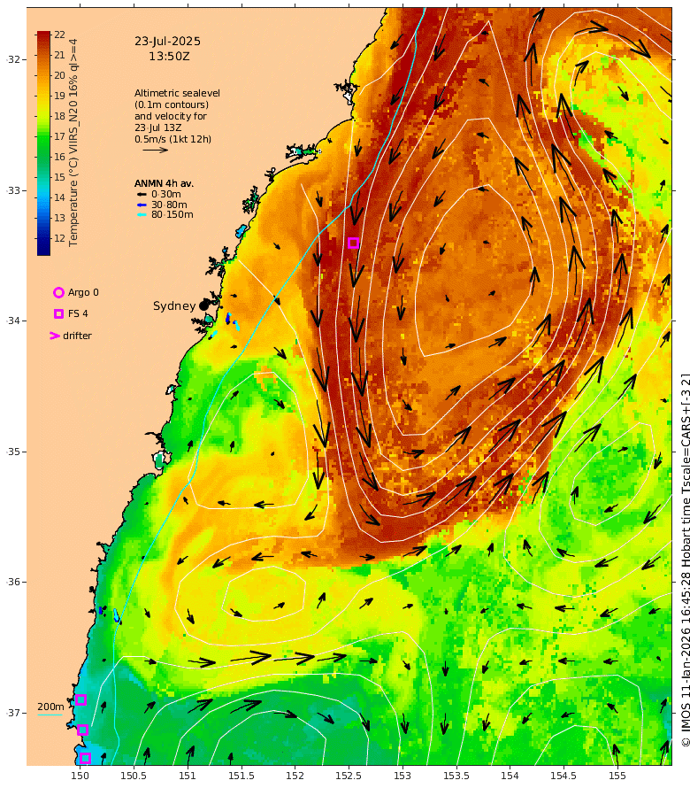Click the 'ANMN 4h av.' heading
Image resolution: width=690 pixels, height=788 pixels.
[164, 183]
